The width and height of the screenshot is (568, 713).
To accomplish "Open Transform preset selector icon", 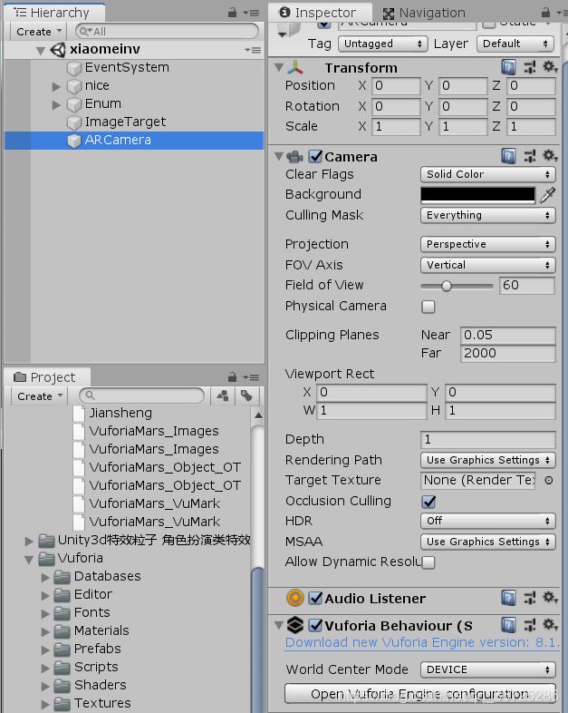I will pos(529,68).
